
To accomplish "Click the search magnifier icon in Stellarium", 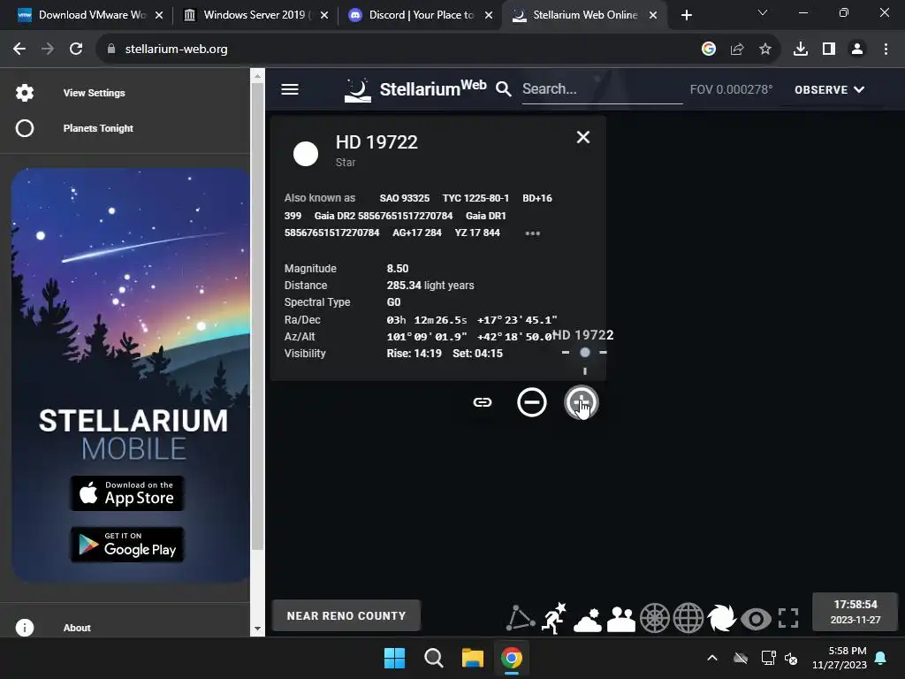I will point(503,89).
